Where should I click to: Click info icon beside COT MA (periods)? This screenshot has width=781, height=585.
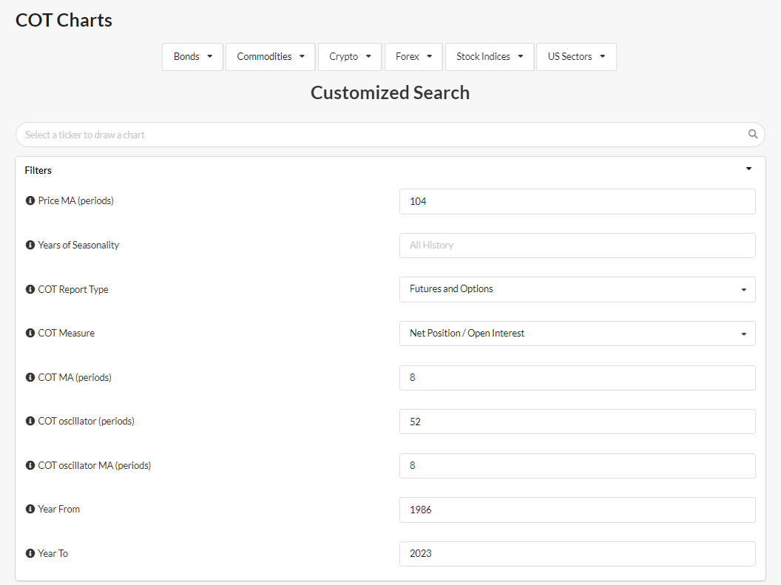click(30, 378)
